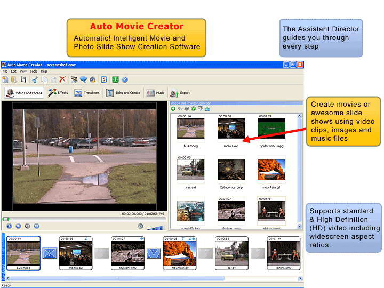This screenshot has width=384, height=288.
Task: Click the checklist options icon
Action: point(104,79)
